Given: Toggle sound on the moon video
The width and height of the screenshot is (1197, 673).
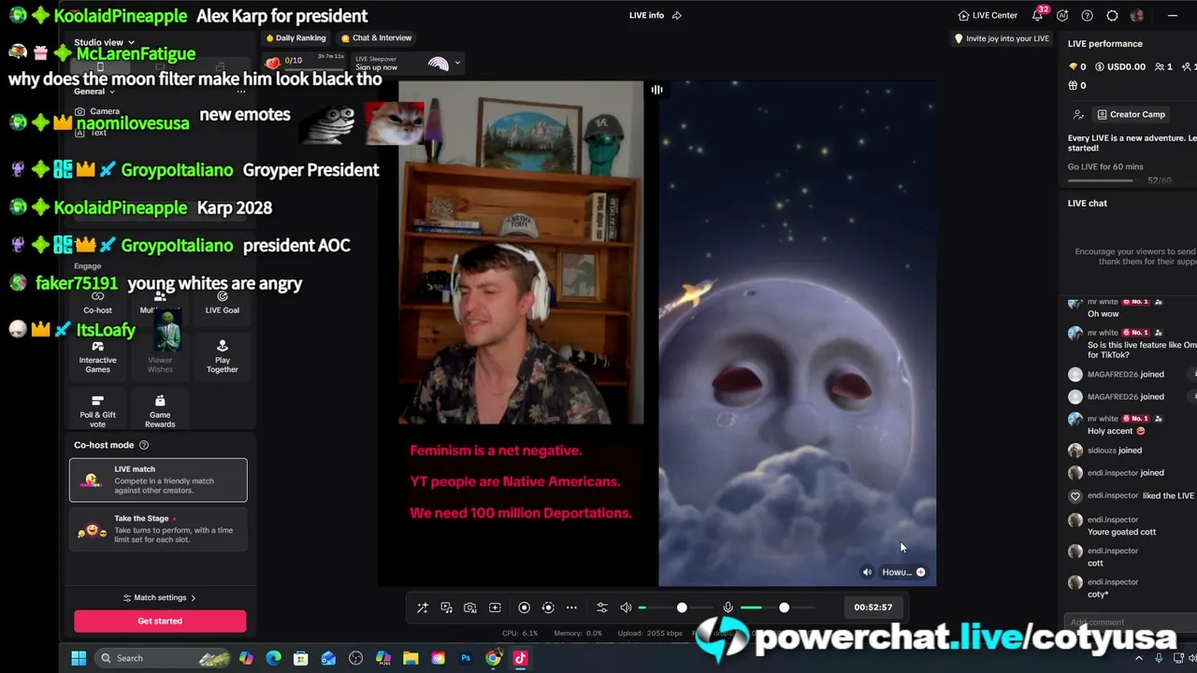Looking at the screenshot, I should tap(867, 572).
